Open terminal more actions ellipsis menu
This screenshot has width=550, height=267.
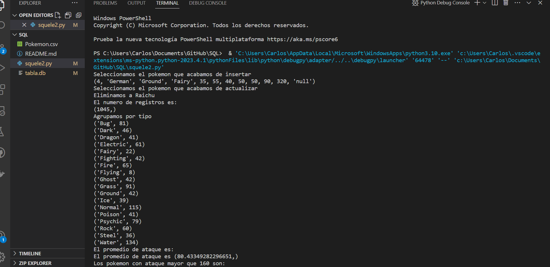tap(517, 3)
